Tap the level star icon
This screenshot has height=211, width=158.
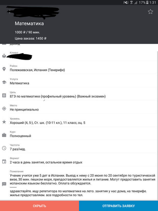(4, 122)
